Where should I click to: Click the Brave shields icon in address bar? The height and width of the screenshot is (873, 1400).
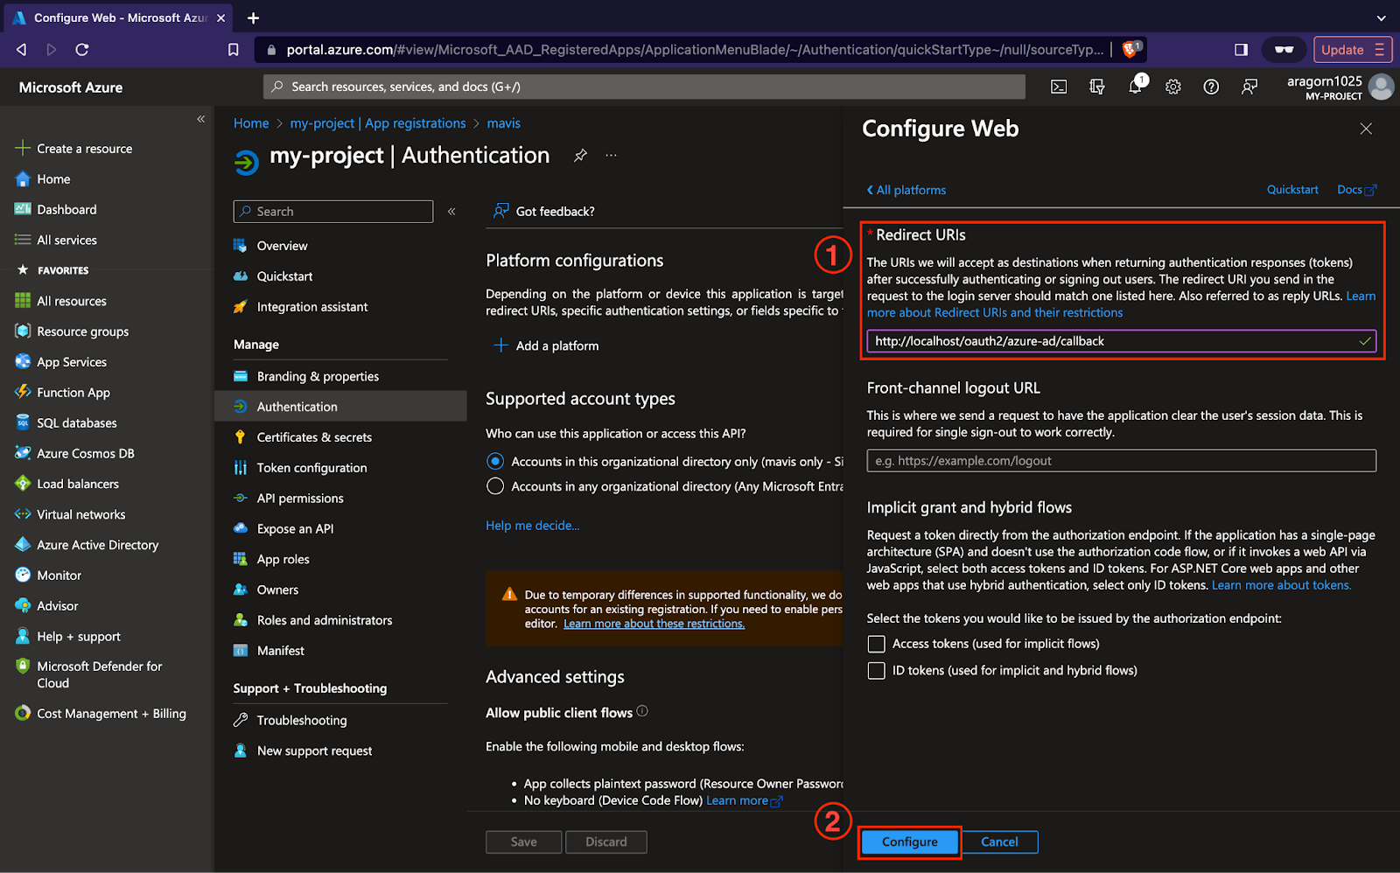(x=1130, y=49)
